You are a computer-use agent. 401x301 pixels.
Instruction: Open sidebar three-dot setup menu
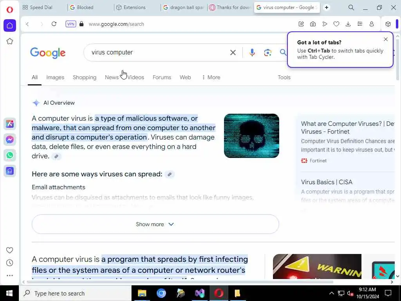click(9, 276)
